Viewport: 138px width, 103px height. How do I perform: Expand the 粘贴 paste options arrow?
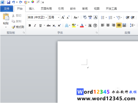click(6, 27)
